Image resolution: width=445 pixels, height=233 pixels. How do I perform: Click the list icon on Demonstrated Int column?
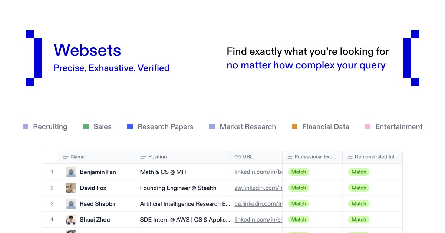tap(349, 156)
